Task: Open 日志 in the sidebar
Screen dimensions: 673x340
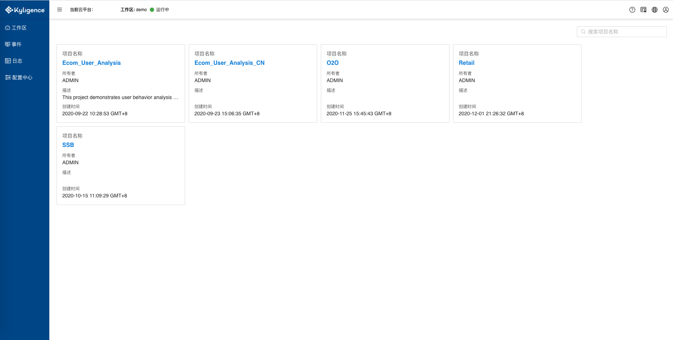Action: pos(14,61)
